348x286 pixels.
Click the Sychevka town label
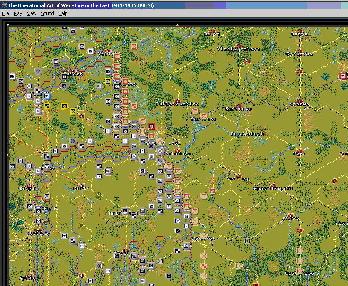click(x=299, y=54)
